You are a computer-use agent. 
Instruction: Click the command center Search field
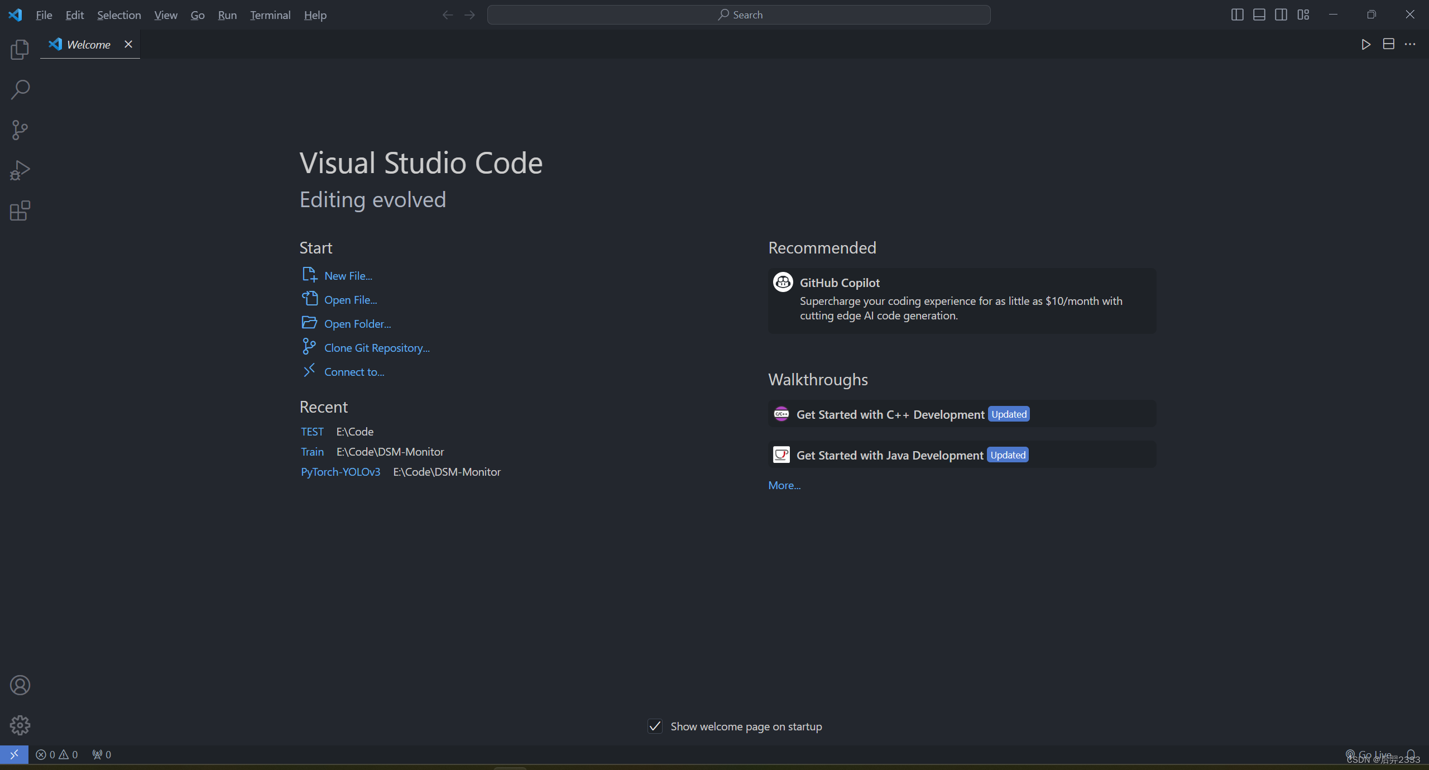click(739, 15)
